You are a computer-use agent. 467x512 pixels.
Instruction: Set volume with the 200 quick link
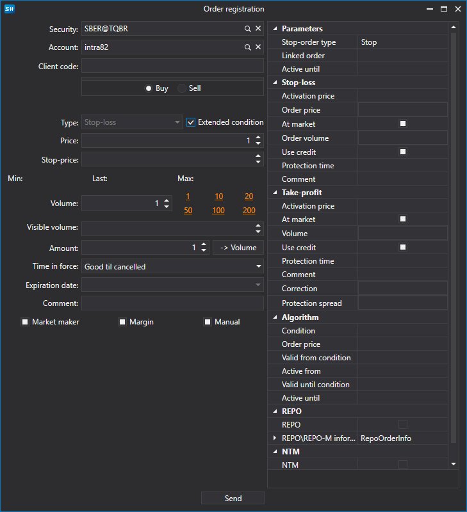tap(249, 211)
